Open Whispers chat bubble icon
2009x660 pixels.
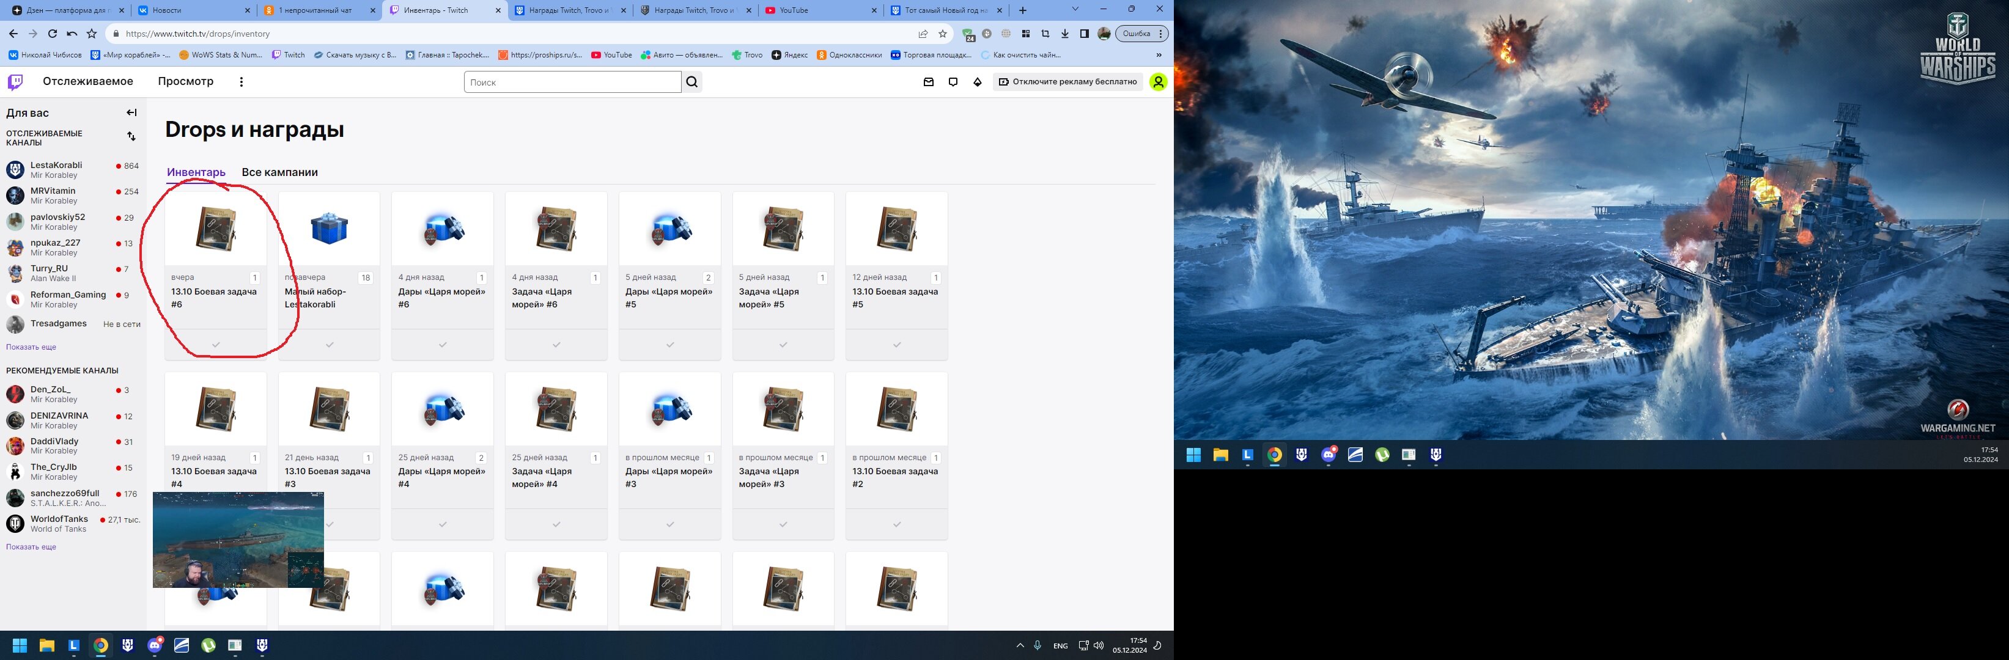[953, 82]
